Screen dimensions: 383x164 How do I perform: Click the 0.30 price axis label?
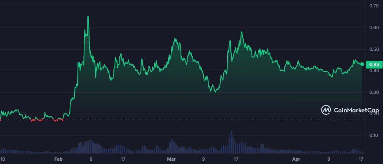pos(374,92)
